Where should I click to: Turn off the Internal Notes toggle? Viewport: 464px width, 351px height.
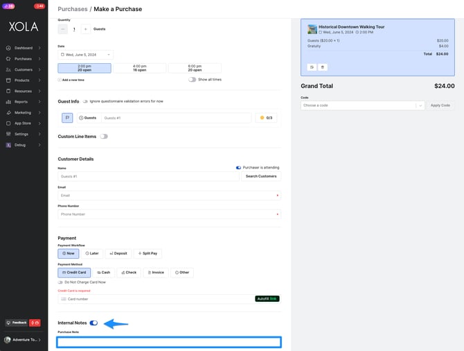tap(93, 323)
